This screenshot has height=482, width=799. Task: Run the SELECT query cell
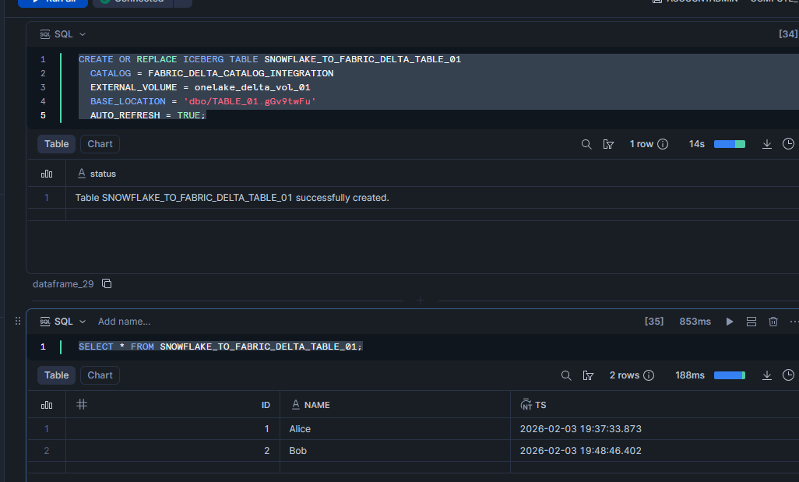tap(730, 322)
